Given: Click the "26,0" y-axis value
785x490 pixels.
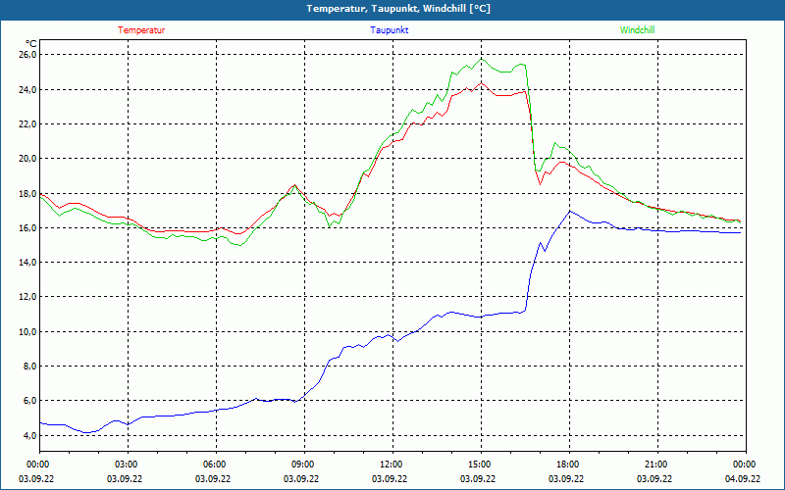Looking at the screenshot, I should (27, 55).
